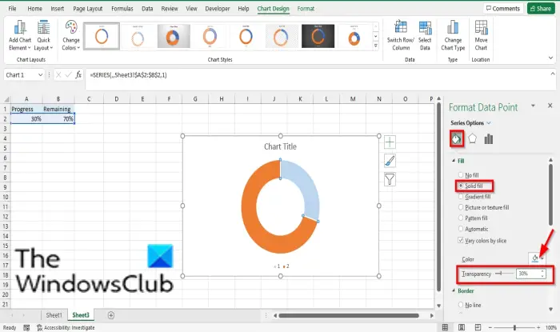
Task: Switch to Page Break Preview icon
Action: point(478,327)
